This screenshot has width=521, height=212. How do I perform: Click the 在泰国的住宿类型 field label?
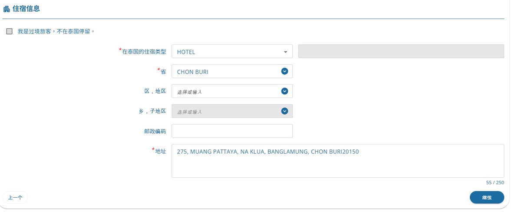pos(142,51)
